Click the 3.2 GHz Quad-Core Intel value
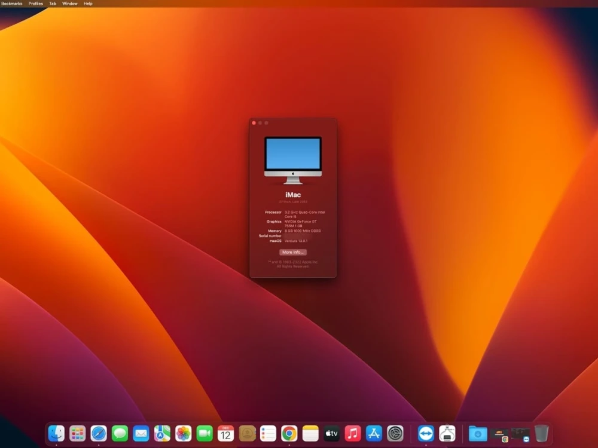Viewport: 598px width, 448px height. point(305,214)
